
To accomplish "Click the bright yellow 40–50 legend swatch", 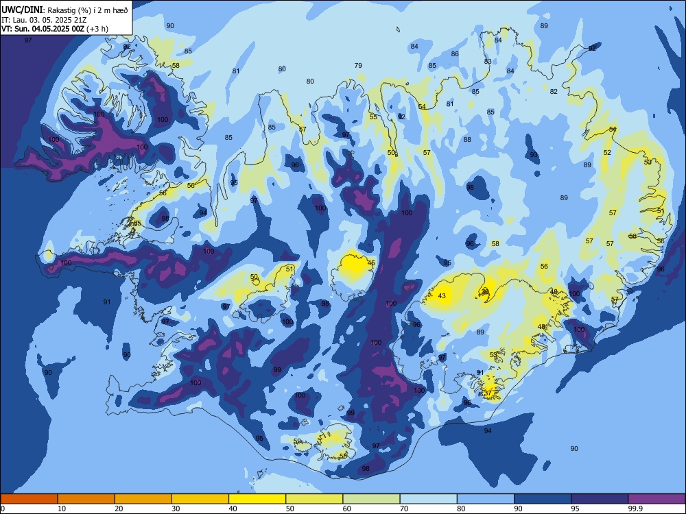I will [x=257, y=499].
